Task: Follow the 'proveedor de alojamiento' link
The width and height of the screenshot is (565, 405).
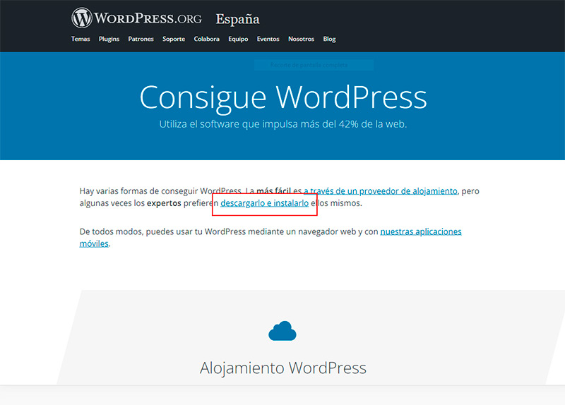Action: click(381, 191)
